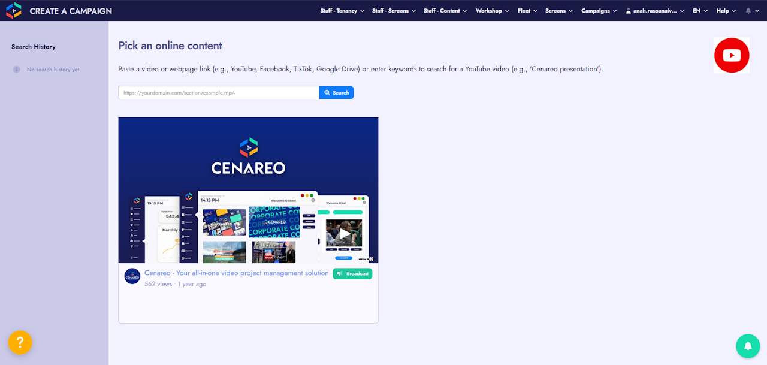Open the Staff - Tenancy menu

[342, 11]
